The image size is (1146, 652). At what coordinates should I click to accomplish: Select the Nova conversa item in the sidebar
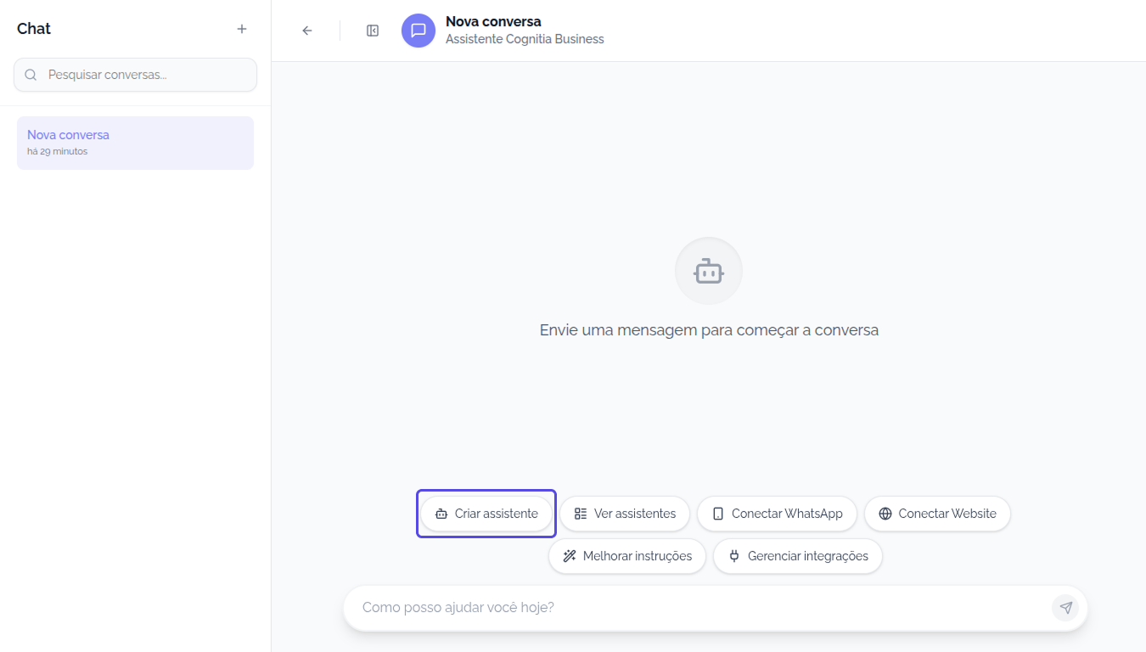click(x=135, y=143)
